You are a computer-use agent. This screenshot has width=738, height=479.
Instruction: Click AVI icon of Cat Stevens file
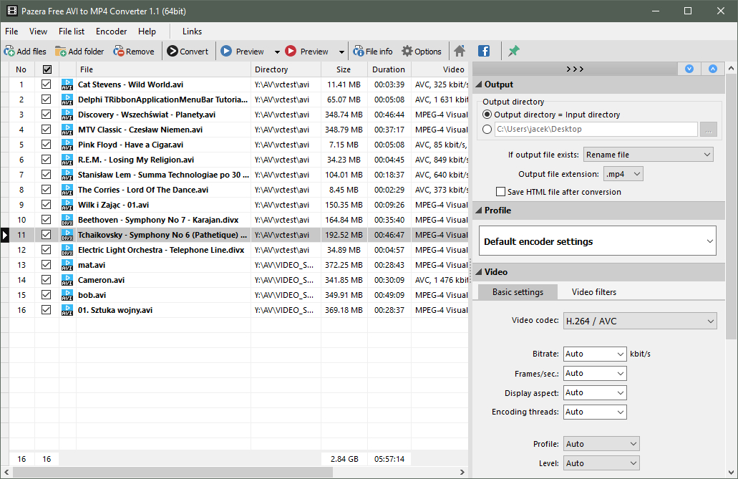pyautogui.click(x=67, y=84)
